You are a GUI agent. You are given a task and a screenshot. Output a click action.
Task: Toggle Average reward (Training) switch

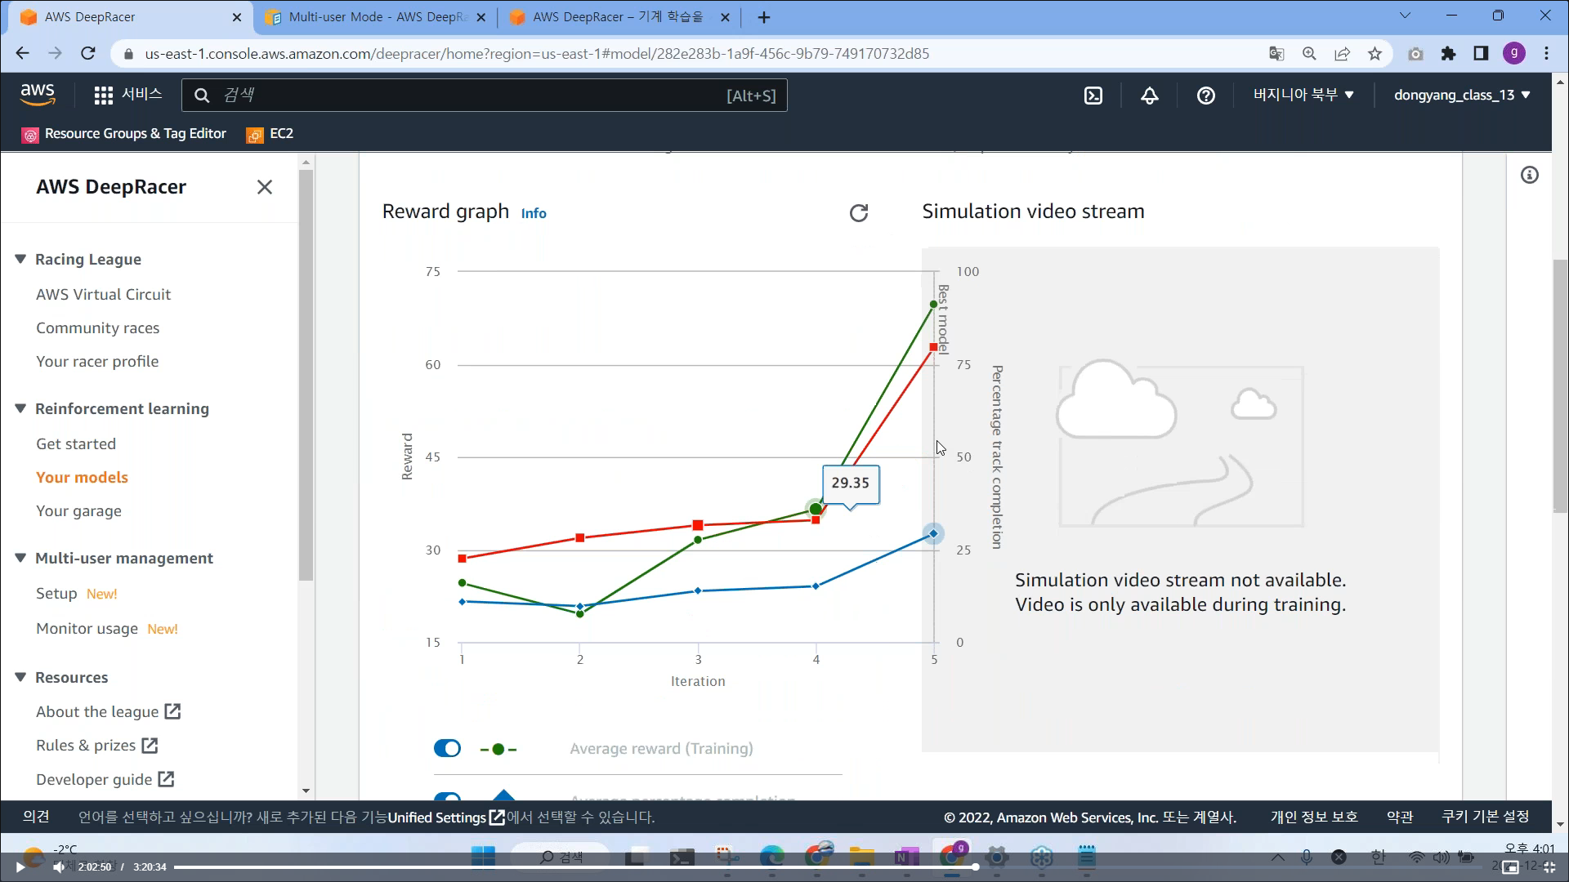pyautogui.click(x=447, y=748)
